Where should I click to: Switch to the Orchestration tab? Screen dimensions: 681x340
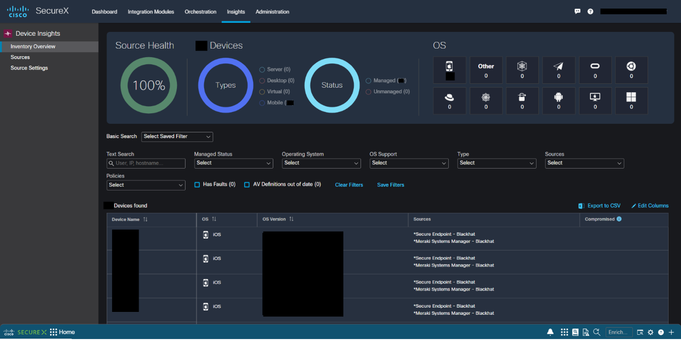click(200, 12)
